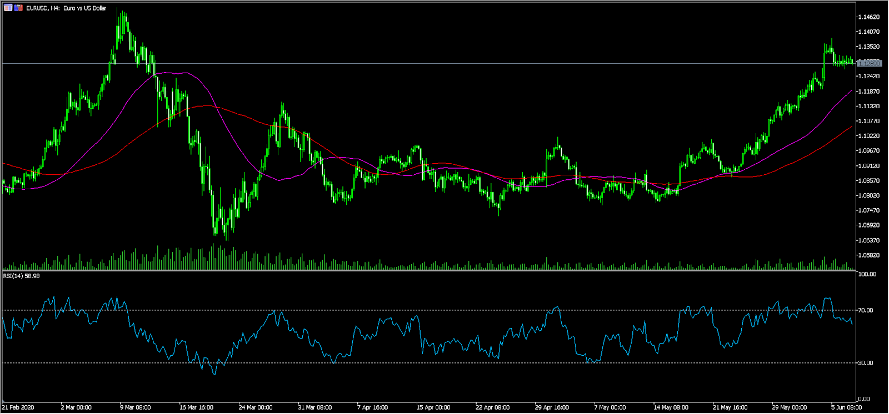
Task: Click the RSI(14) 58.98 indicator label
Action: (21, 276)
